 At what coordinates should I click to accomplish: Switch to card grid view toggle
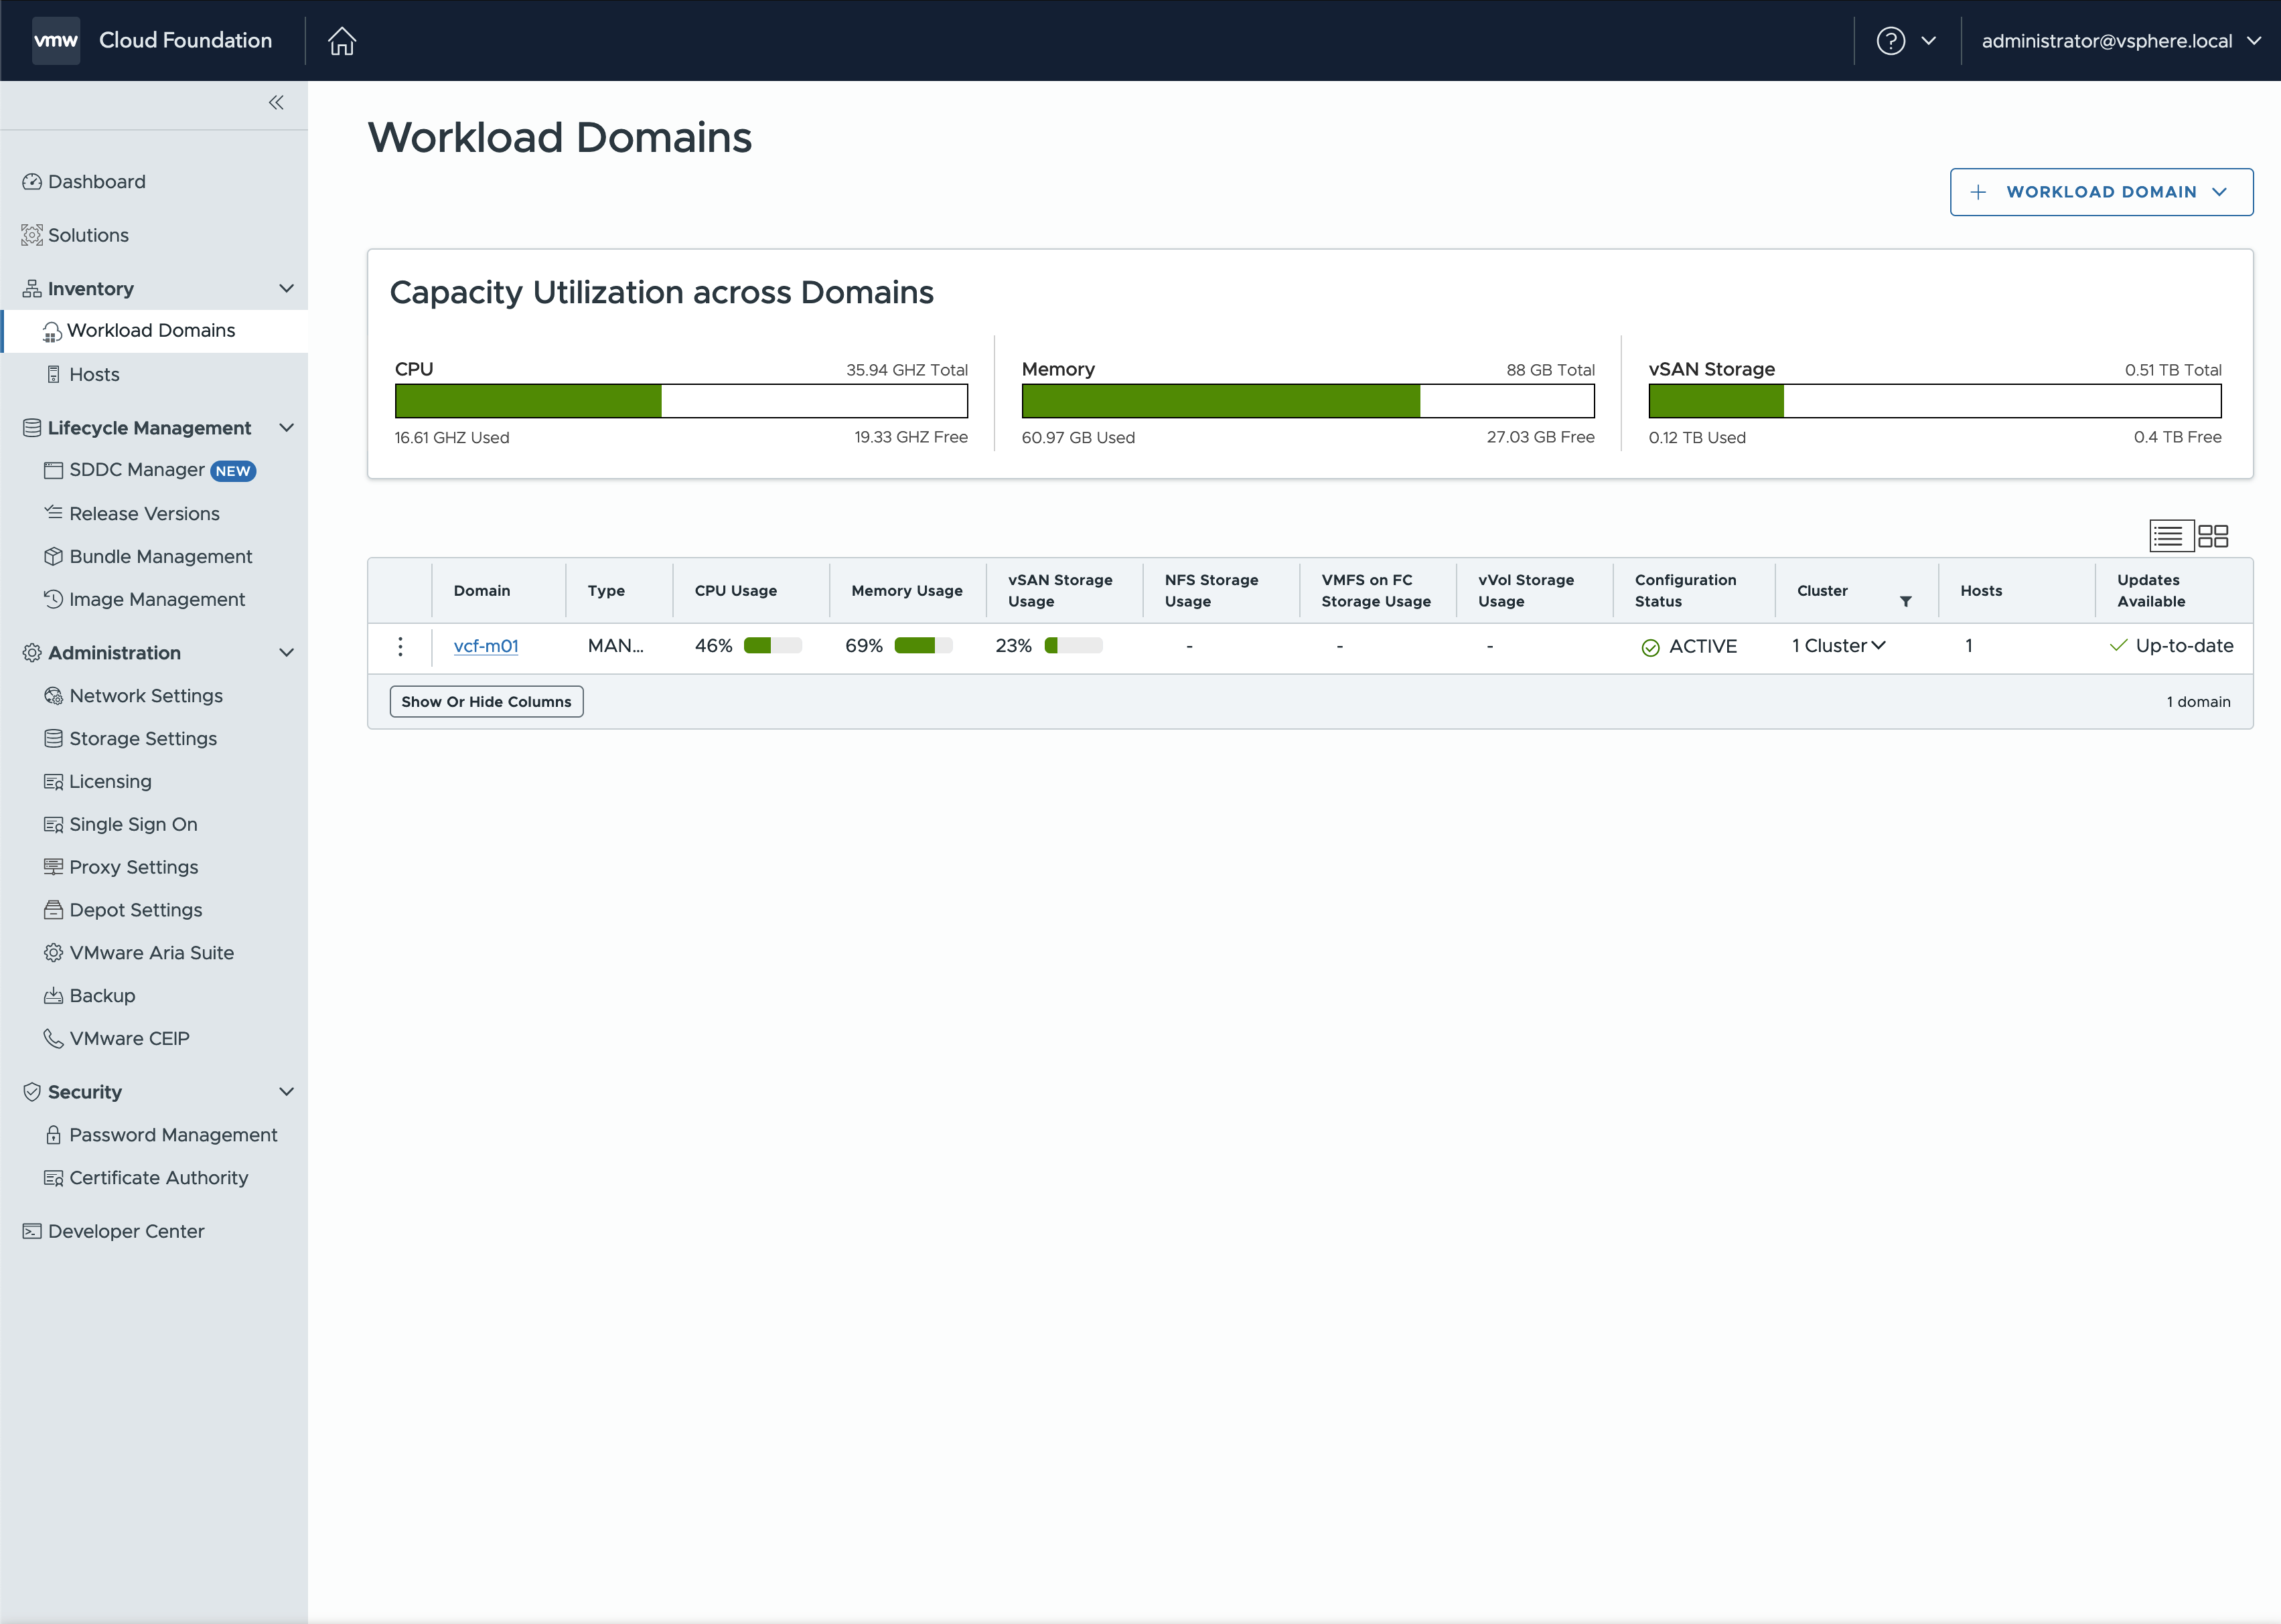(x=2212, y=536)
